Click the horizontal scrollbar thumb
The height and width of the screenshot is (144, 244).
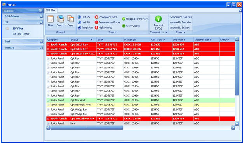pos(87,128)
